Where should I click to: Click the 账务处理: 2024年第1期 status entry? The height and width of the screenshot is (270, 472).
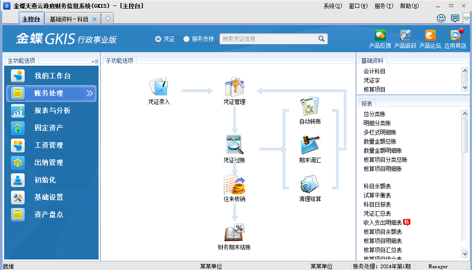coord(382,266)
